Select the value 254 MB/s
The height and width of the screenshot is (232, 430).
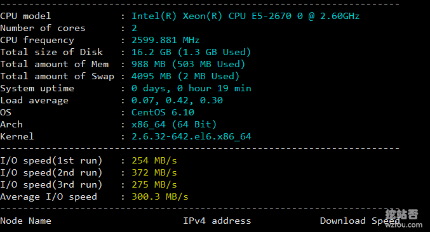coord(154,160)
